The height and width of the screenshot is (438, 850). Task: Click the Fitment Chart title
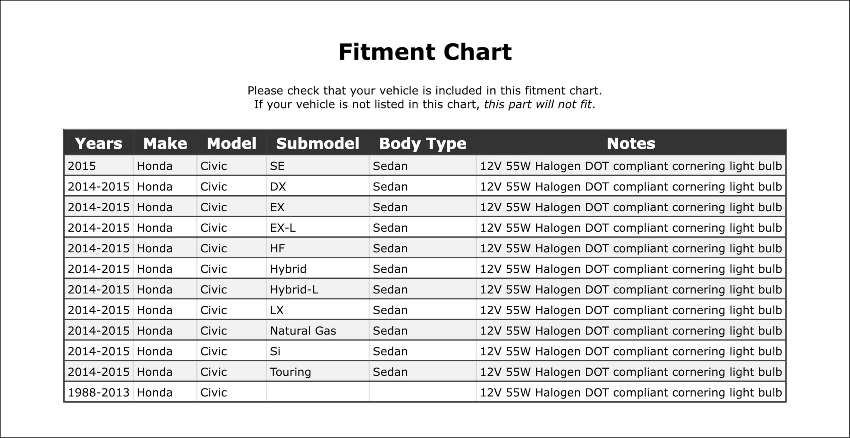pyautogui.click(x=425, y=52)
